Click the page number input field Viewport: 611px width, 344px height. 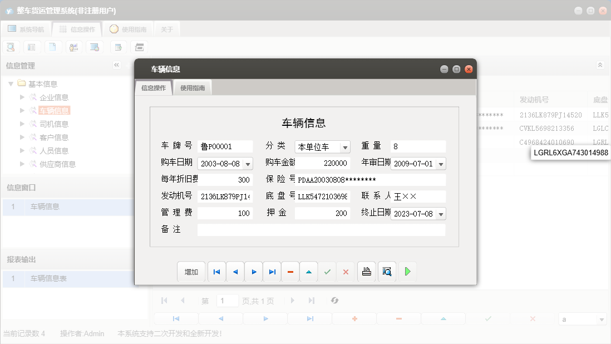[x=227, y=300]
